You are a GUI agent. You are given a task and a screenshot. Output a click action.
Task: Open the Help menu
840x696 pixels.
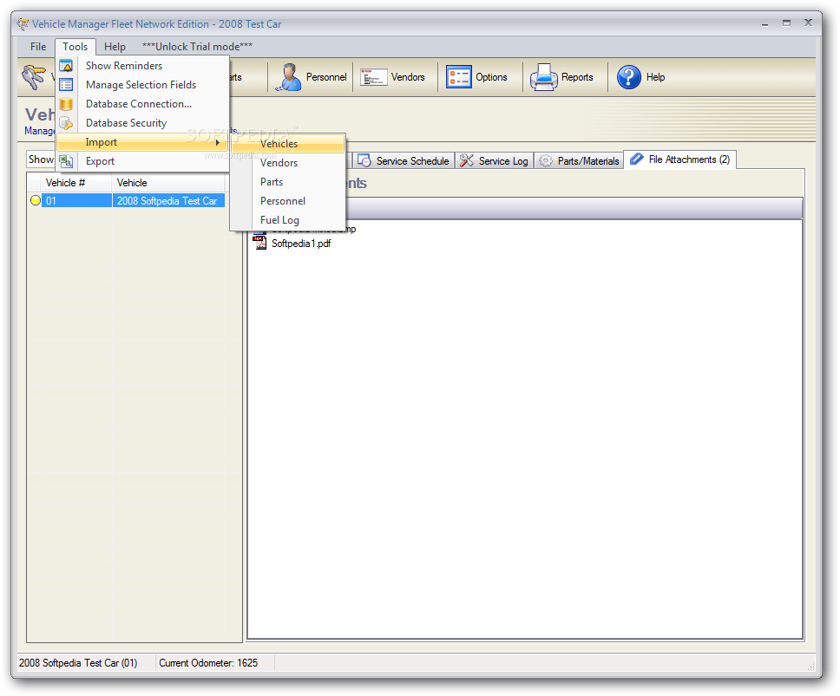pyautogui.click(x=115, y=47)
